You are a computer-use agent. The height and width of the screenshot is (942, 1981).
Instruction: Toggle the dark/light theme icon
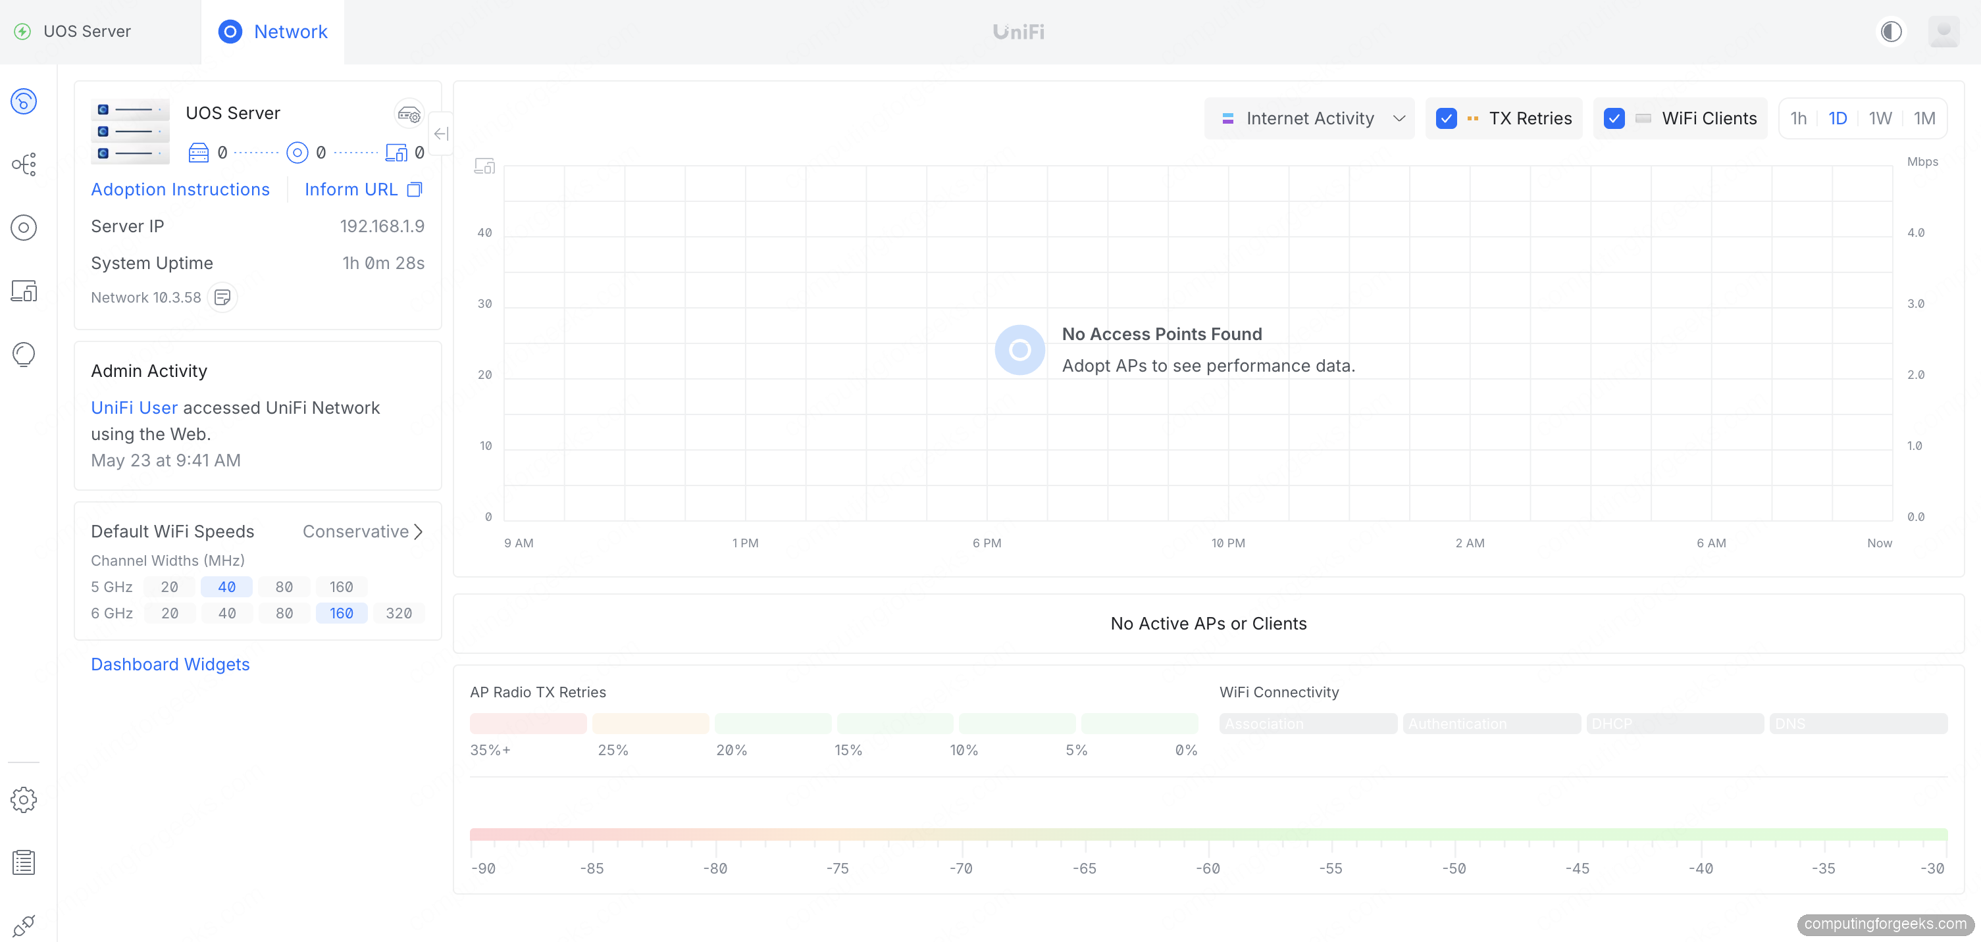1891,32
